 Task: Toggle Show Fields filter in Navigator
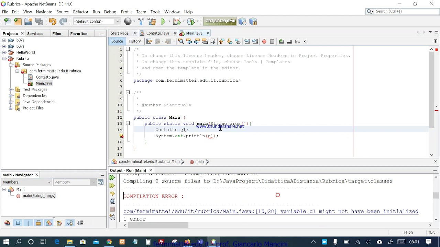(x=18, y=223)
